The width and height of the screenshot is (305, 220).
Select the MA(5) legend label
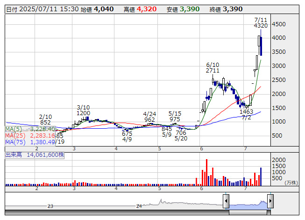[x=30, y=129]
